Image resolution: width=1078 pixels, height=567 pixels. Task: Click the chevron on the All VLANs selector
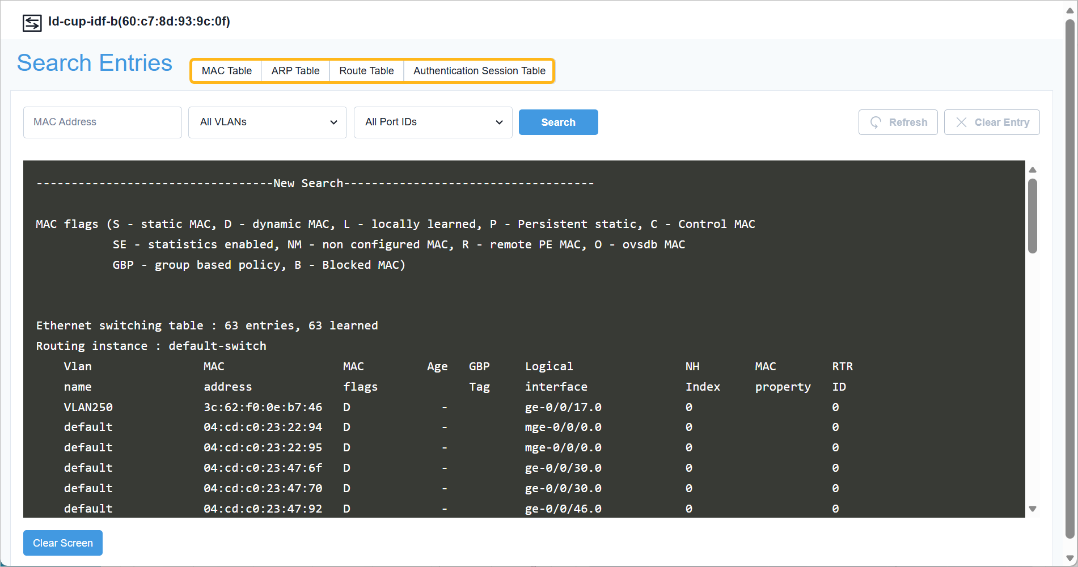point(333,122)
